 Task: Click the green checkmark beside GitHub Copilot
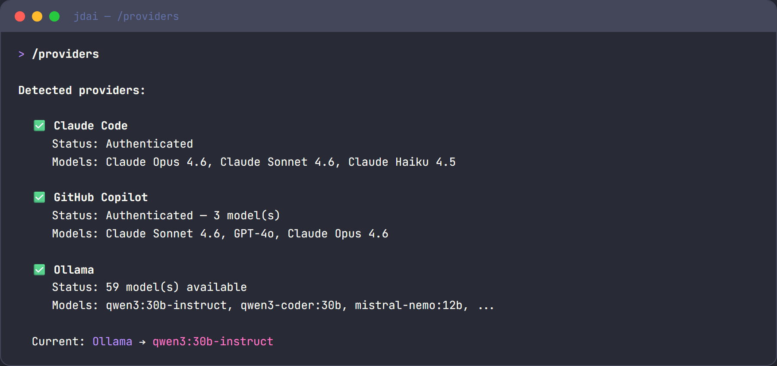pos(39,197)
